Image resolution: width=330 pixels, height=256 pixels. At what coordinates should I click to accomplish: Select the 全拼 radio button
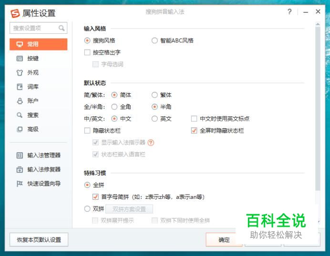tap(87, 185)
